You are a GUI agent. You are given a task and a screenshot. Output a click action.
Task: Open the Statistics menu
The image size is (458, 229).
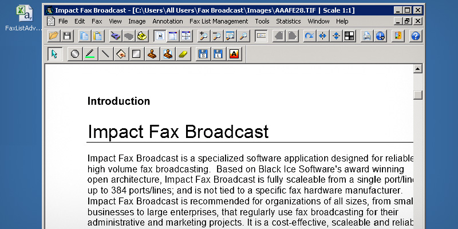288,21
